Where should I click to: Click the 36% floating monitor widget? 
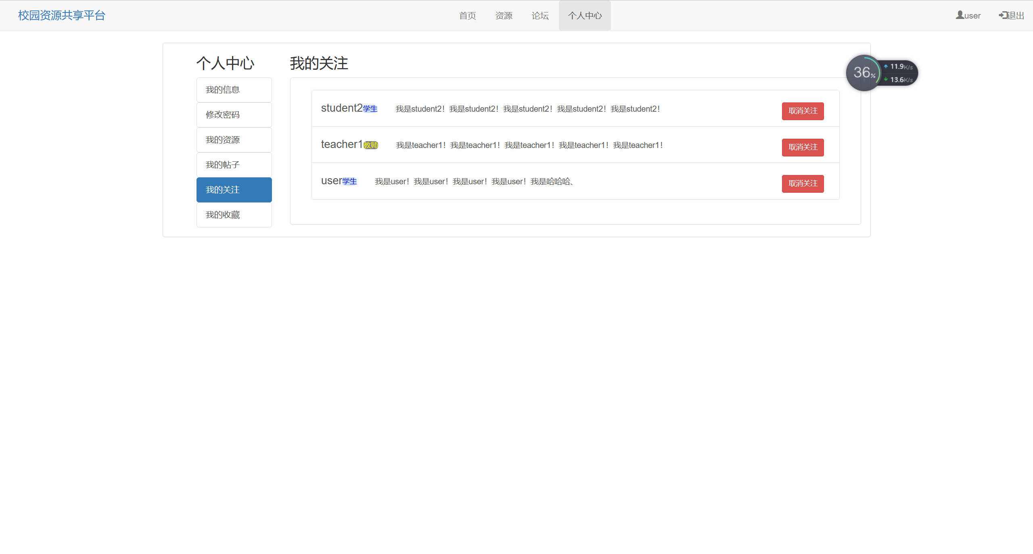(864, 73)
